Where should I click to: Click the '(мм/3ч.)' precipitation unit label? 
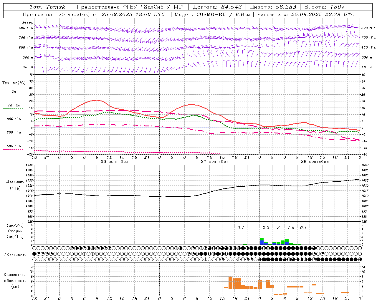click(x=15, y=225)
